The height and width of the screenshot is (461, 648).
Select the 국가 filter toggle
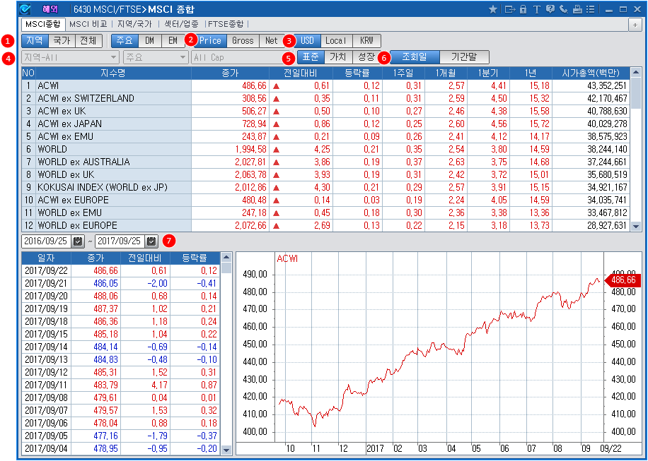pyautogui.click(x=62, y=41)
